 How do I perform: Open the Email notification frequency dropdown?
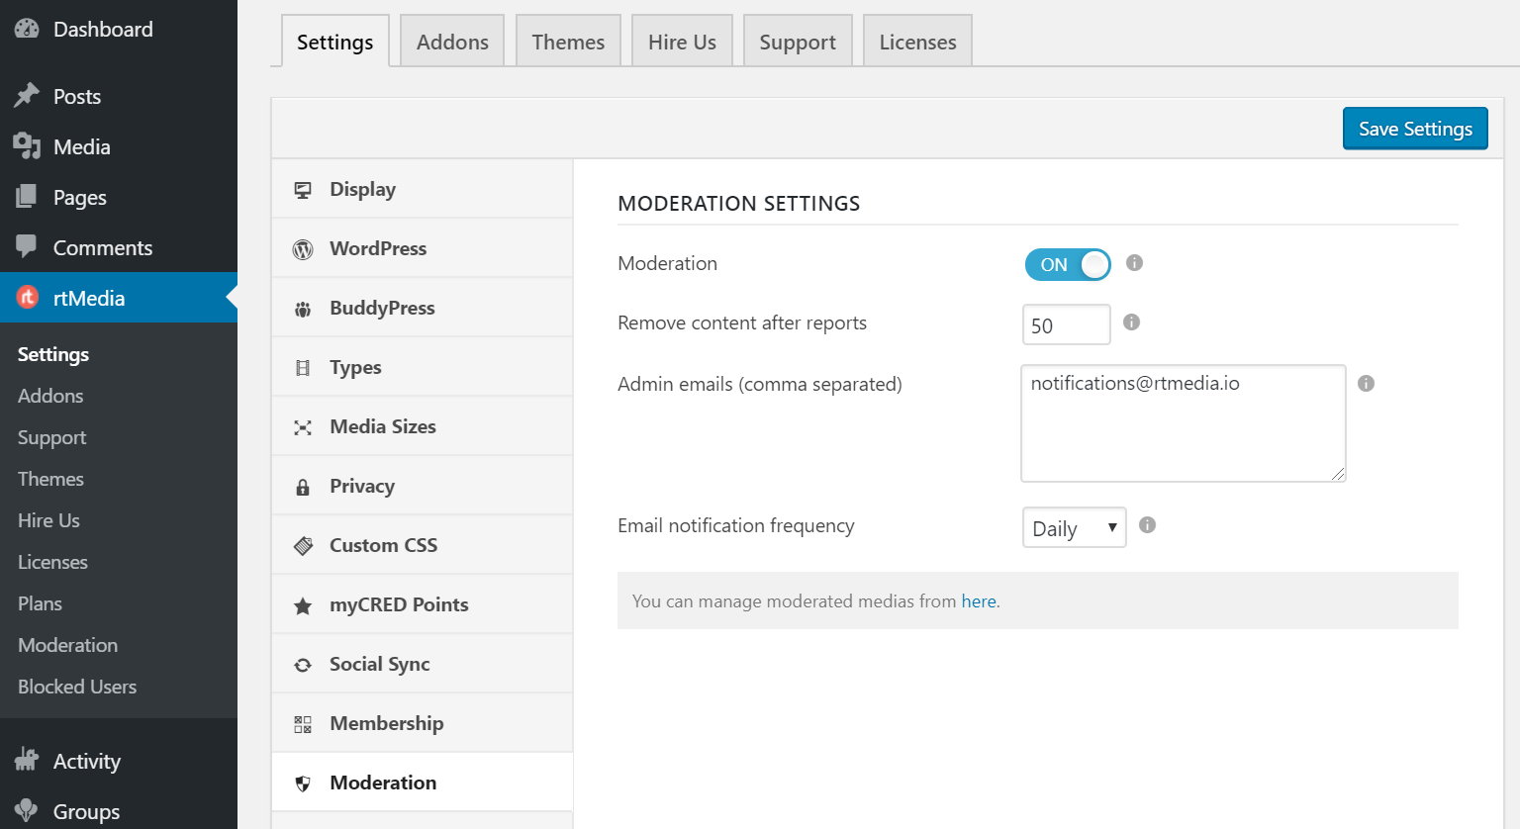[x=1074, y=527]
